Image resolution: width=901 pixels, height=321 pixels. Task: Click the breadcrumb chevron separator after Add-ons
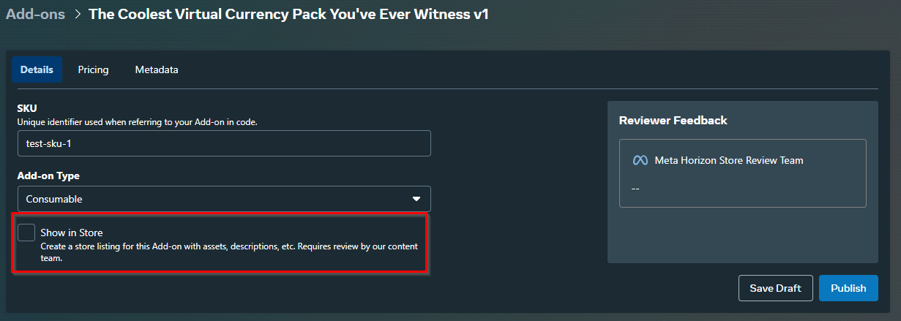(77, 14)
